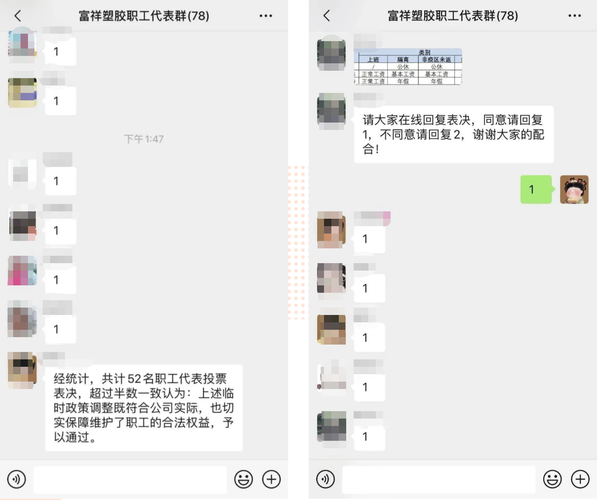
Task: Tap the avatar of the 52-vote message sender
Action: 22,370
